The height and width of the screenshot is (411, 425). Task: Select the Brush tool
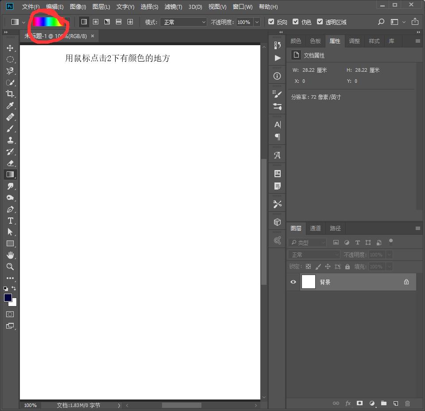10,128
